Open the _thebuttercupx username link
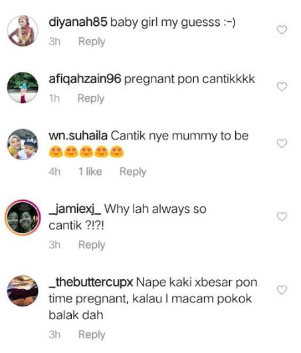The height and width of the screenshot is (353, 301). click(x=91, y=283)
